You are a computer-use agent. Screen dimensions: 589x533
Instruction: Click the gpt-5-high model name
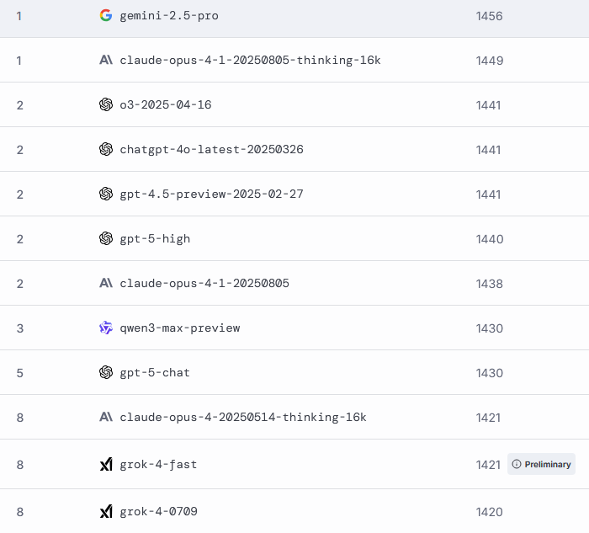pos(155,239)
